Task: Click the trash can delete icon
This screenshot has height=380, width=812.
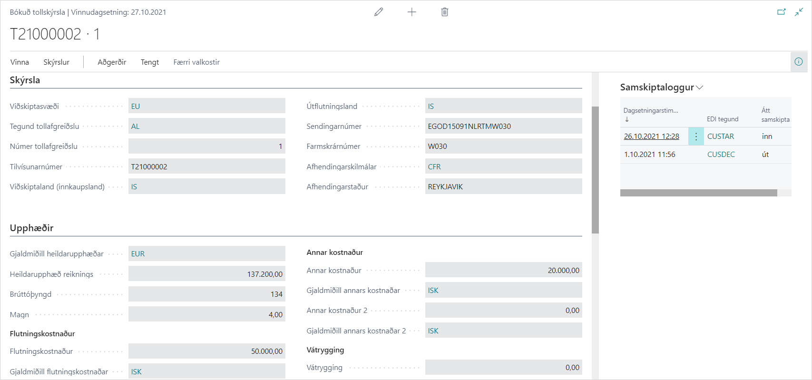Action: 445,12
